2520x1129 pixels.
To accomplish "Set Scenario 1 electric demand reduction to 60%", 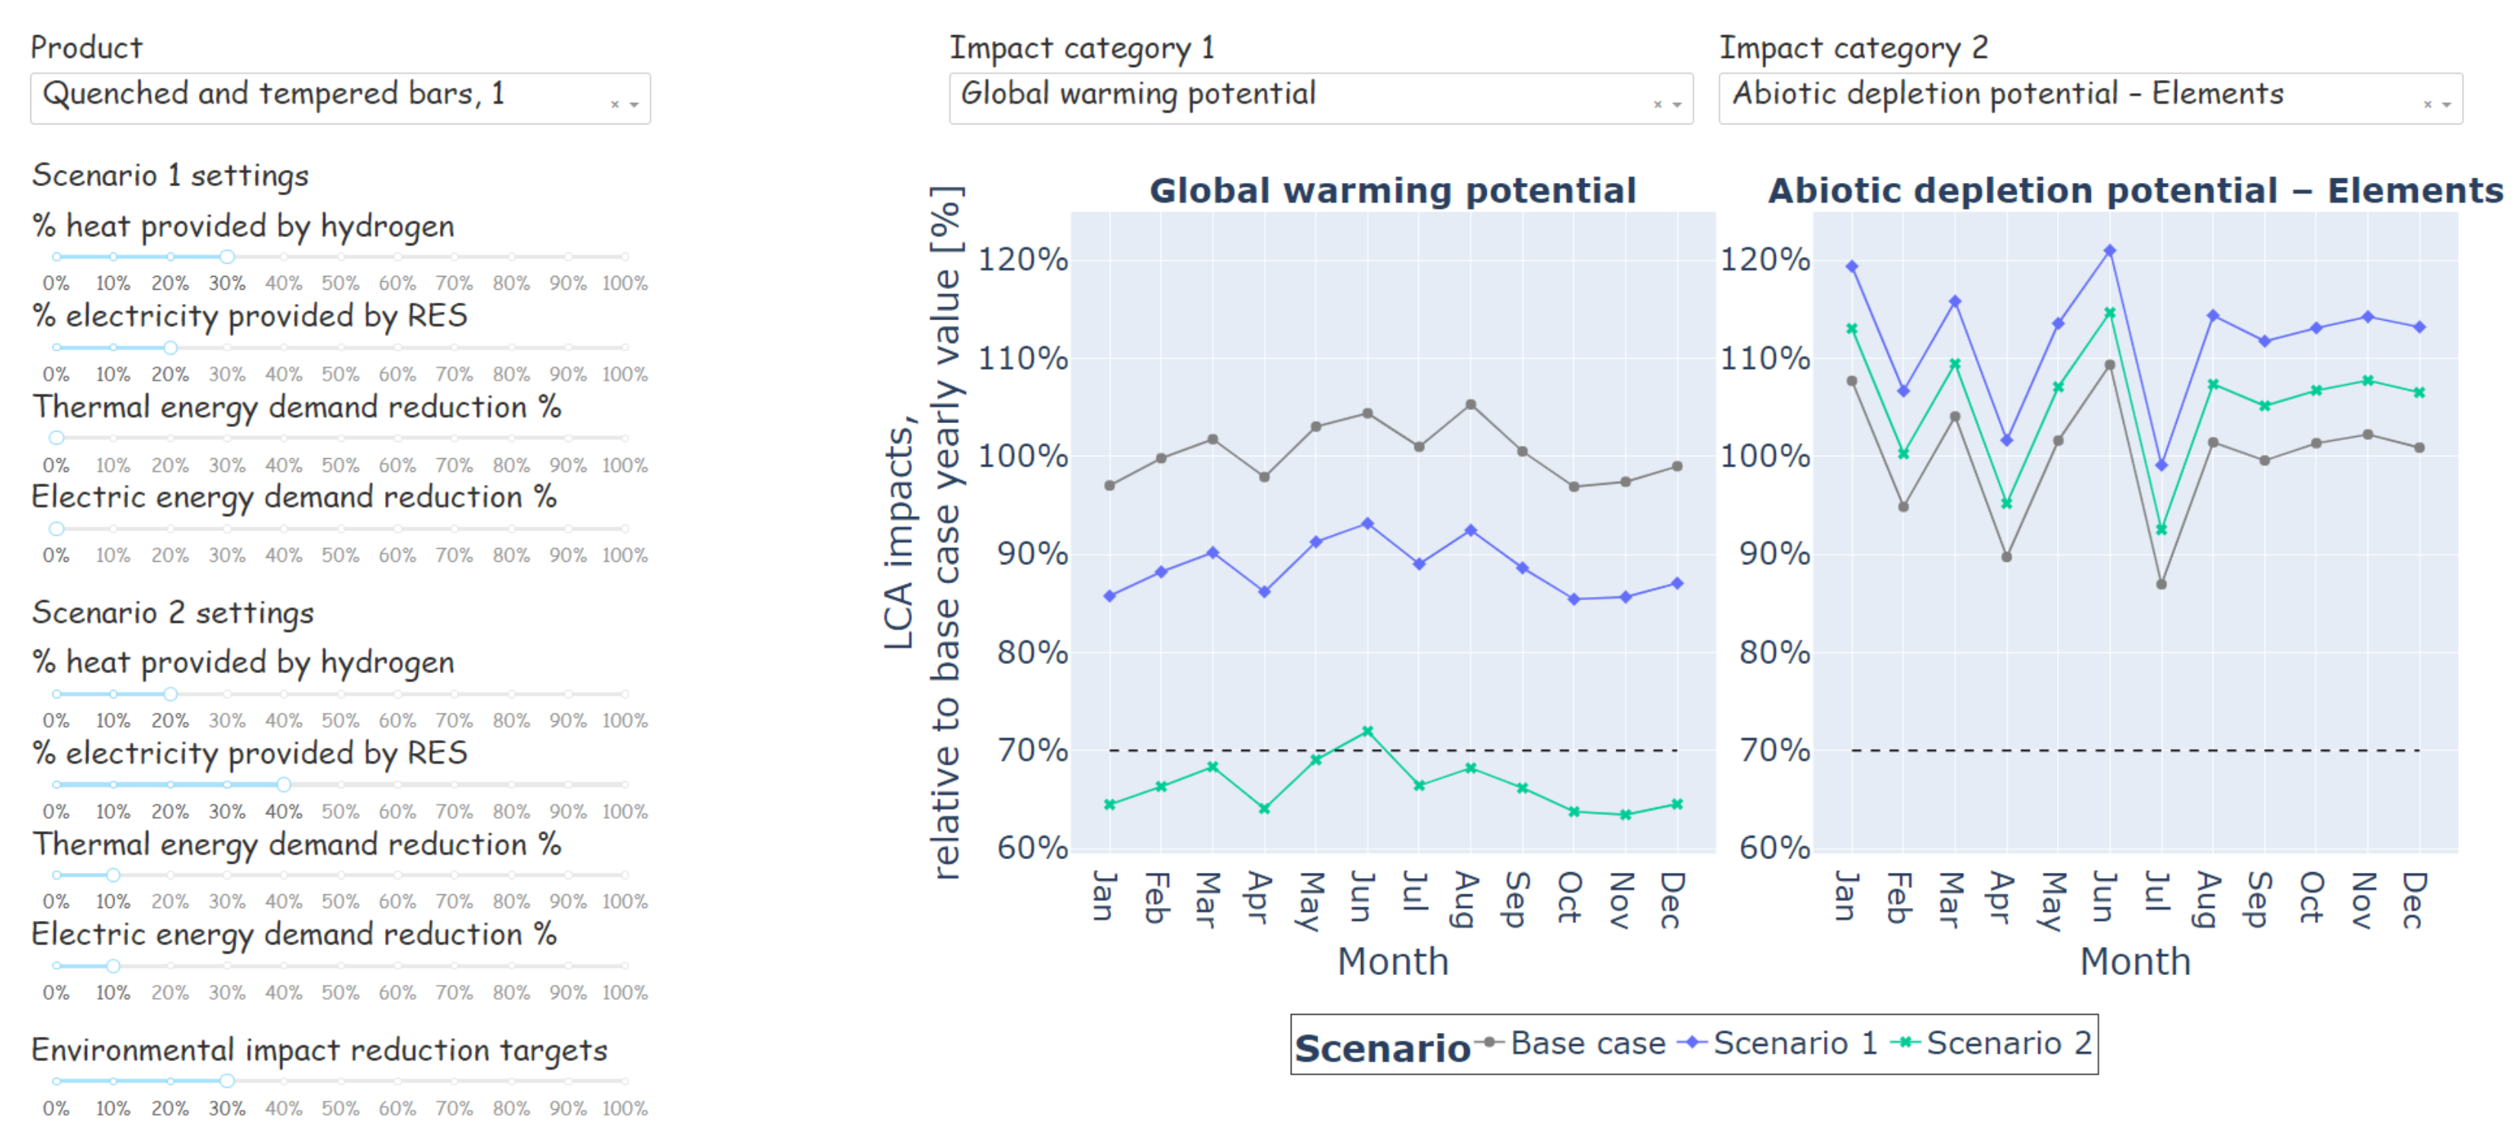I will pyautogui.click(x=397, y=528).
